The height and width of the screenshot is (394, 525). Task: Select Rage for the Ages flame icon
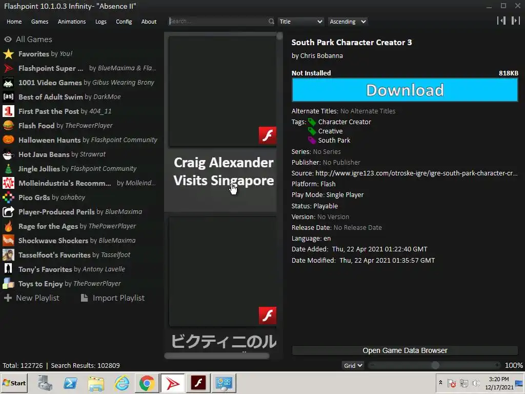[x=8, y=226]
